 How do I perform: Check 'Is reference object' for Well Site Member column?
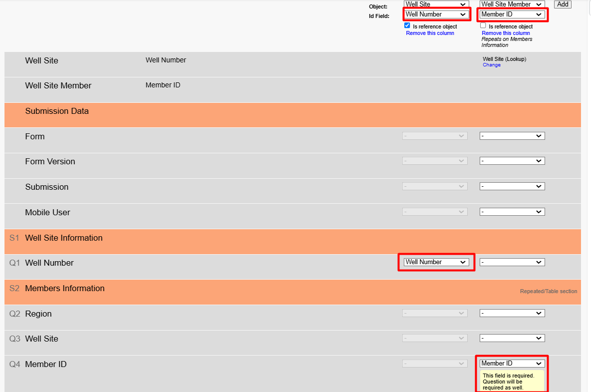pyautogui.click(x=483, y=25)
